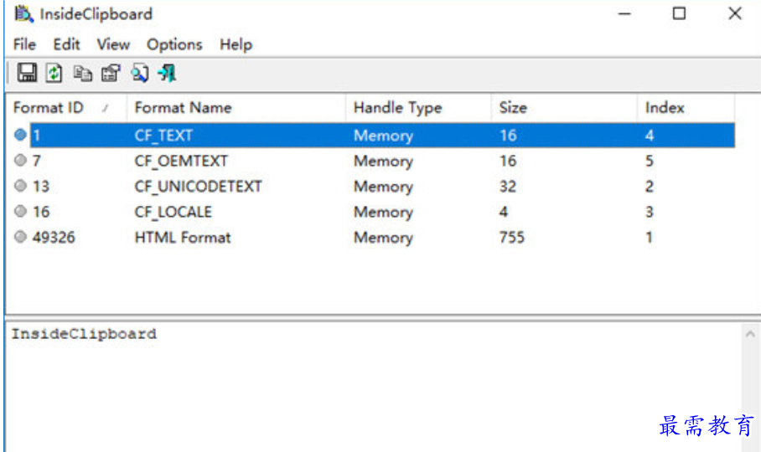This screenshot has height=452, width=761.
Task: Click the size value 755
Action: pos(512,238)
